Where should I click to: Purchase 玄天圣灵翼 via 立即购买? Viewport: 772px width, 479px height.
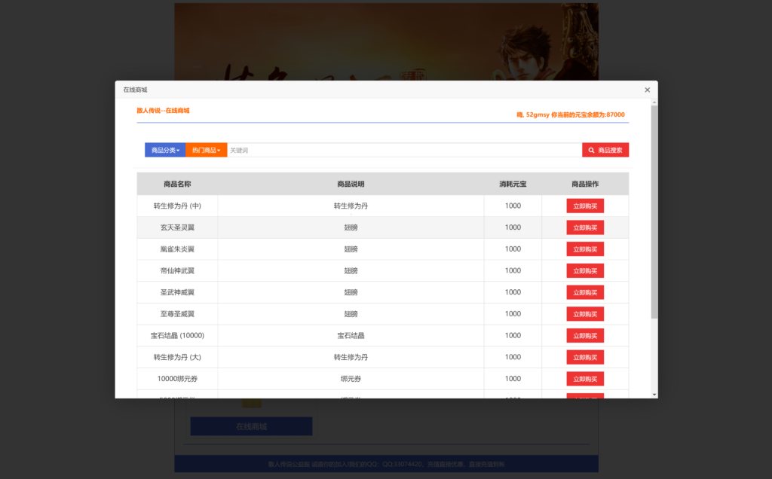click(585, 227)
